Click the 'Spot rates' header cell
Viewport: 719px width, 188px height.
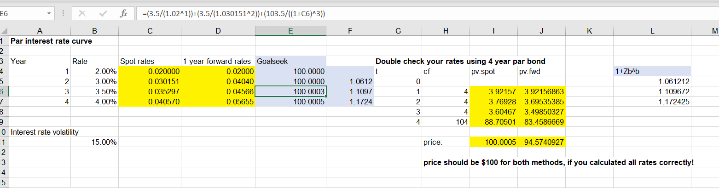point(150,61)
